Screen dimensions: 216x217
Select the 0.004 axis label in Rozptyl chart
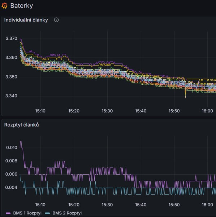11,187
